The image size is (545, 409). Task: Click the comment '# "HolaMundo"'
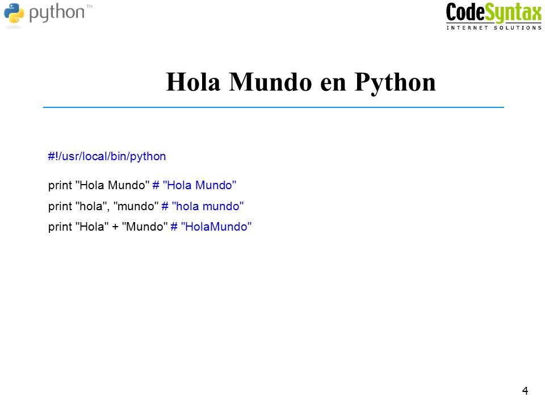pyautogui.click(x=211, y=227)
